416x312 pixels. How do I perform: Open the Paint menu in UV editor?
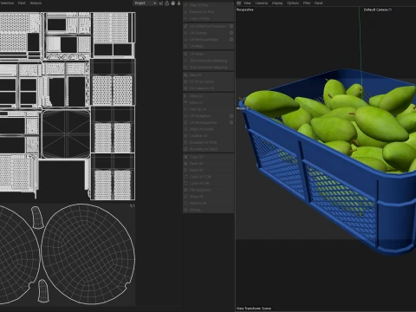[22, 3]
